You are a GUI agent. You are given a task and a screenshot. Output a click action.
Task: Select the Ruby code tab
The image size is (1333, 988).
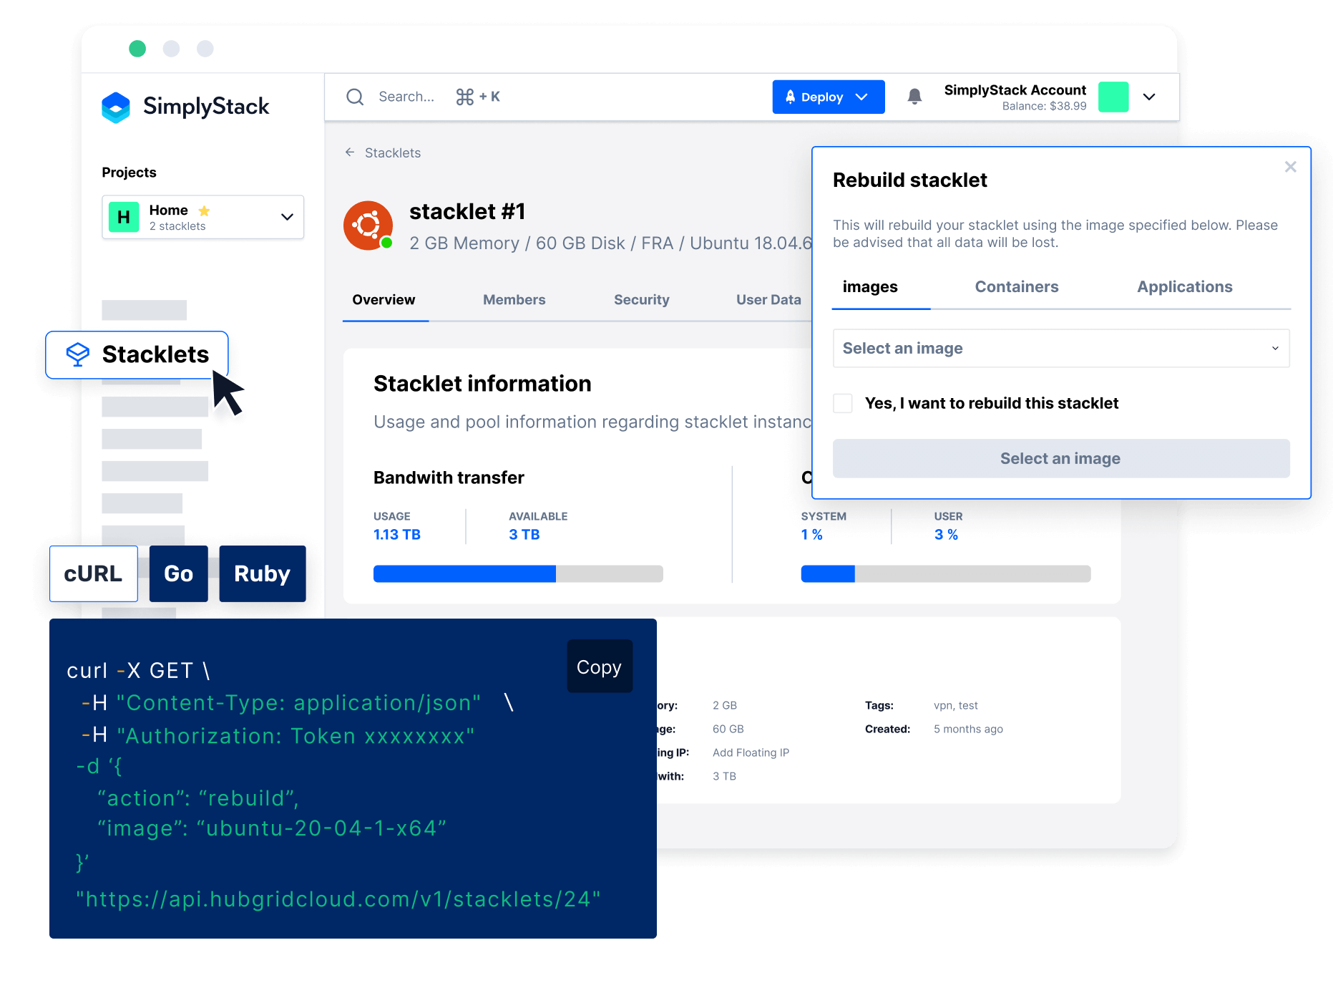click(263, 574)
